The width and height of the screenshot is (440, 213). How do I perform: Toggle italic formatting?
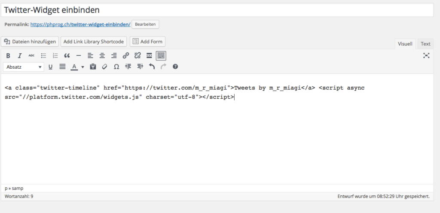[20, 56]
